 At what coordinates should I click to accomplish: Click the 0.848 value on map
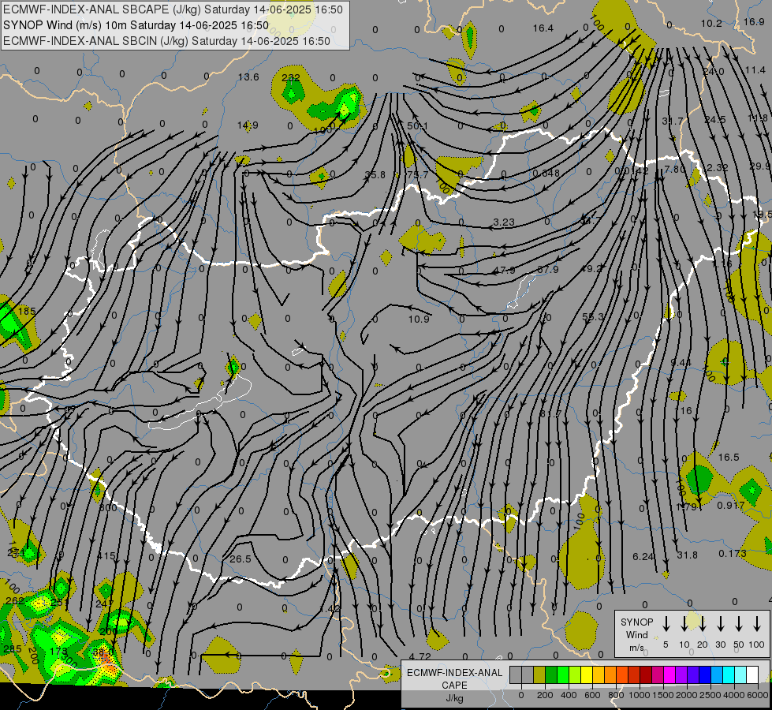point(546,174)
